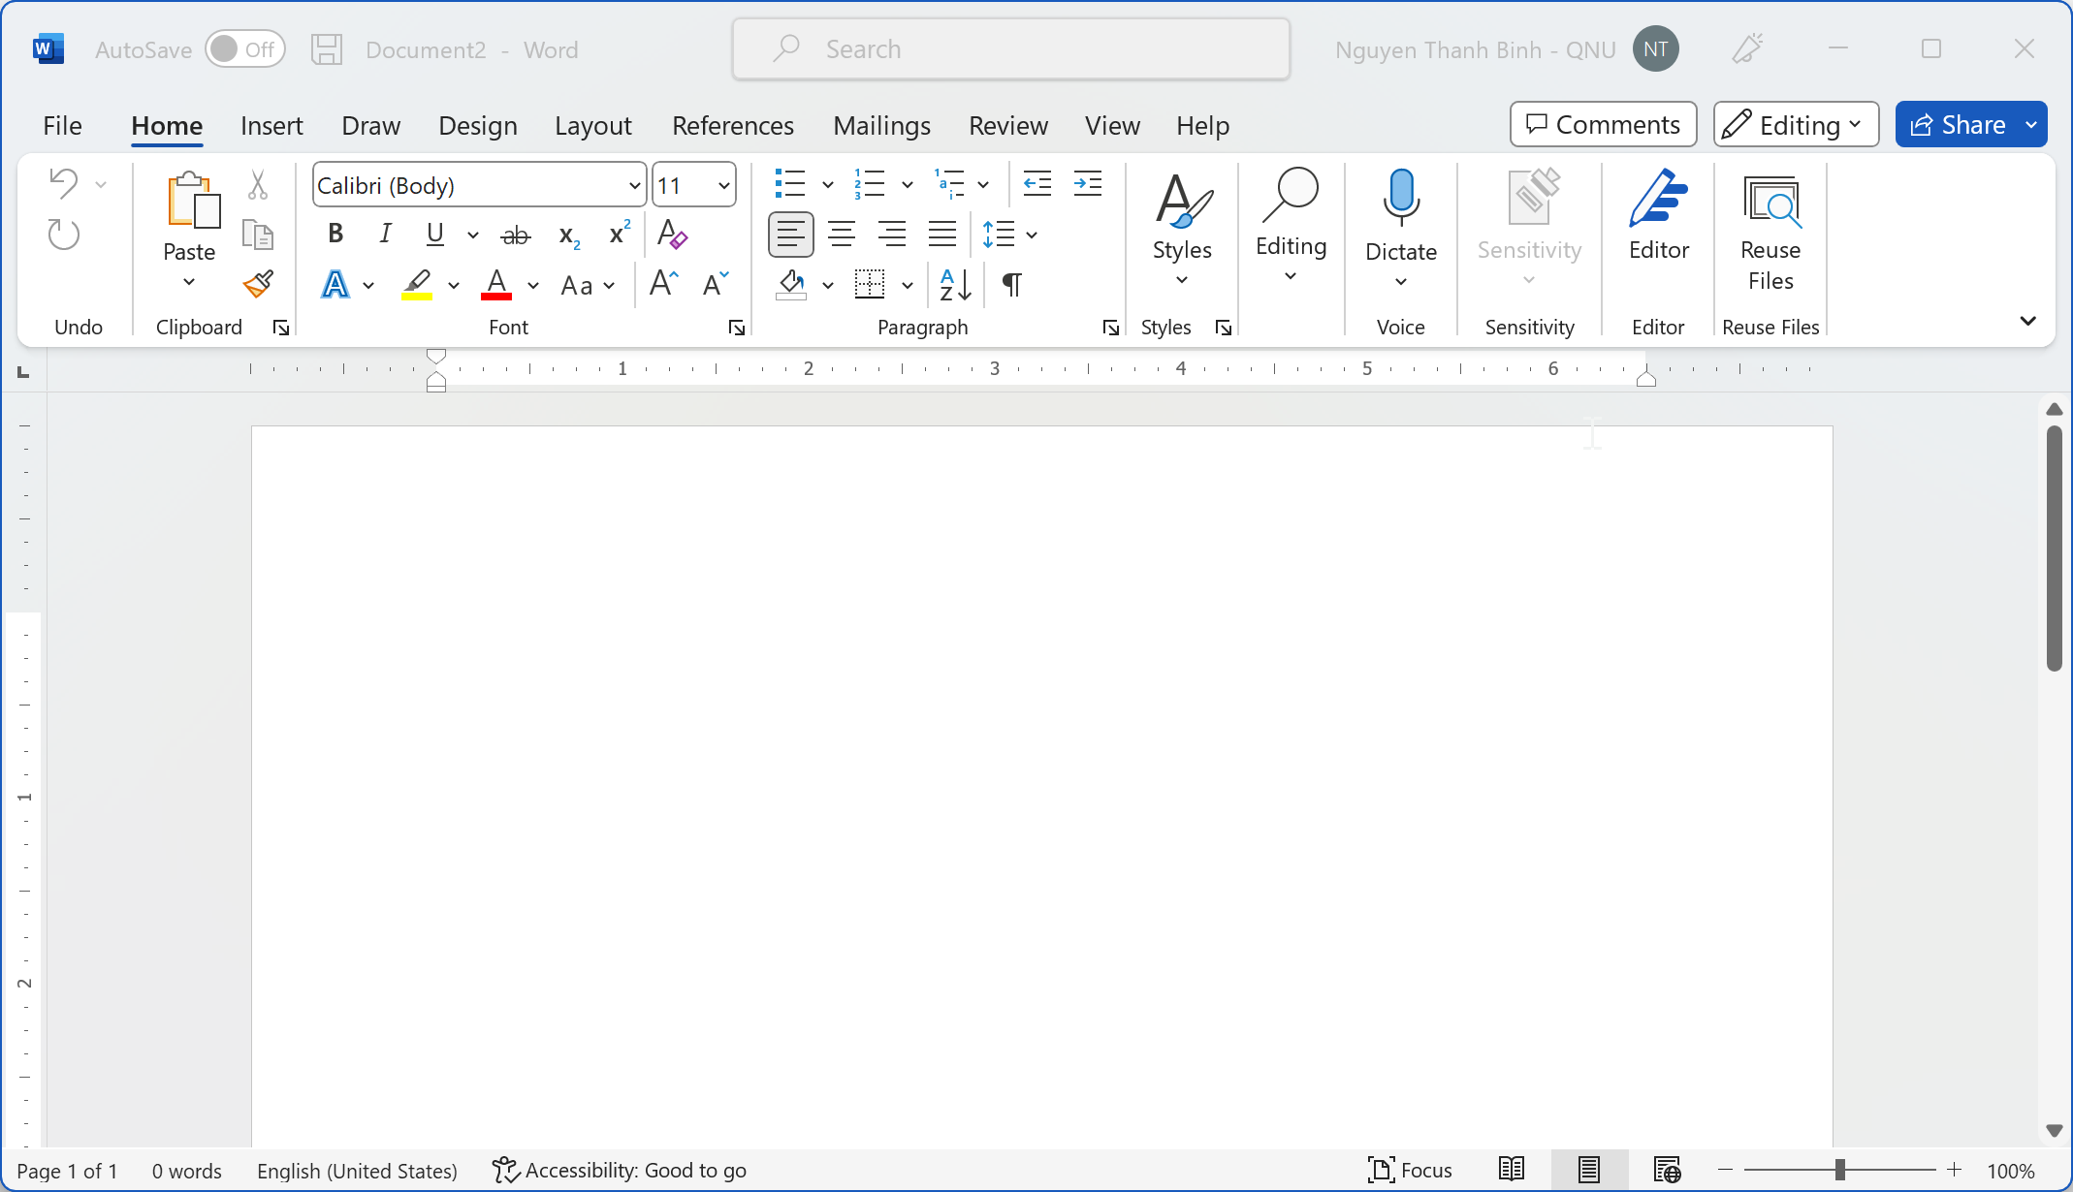The width and height of the screenshot is (2073, 1192).
Task: Click the NT account avatar
Action: click(x=1655, y=49)
